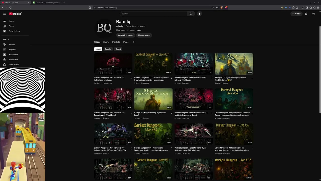
Task: Select the Bamilq - YouTube browser tab
Action: (x=16, y=3)
